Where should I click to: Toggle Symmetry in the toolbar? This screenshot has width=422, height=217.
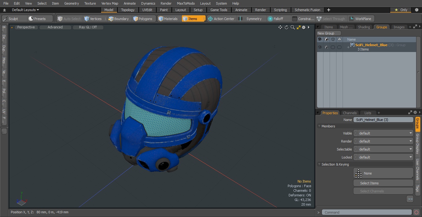pyautogui.click(x=251, y=19)
